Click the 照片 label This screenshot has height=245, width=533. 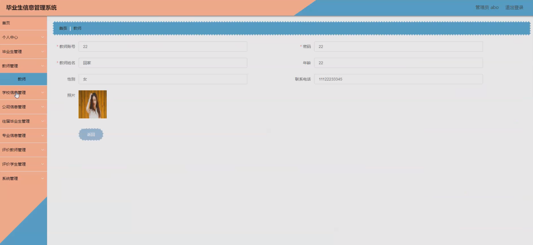[71, 96]
